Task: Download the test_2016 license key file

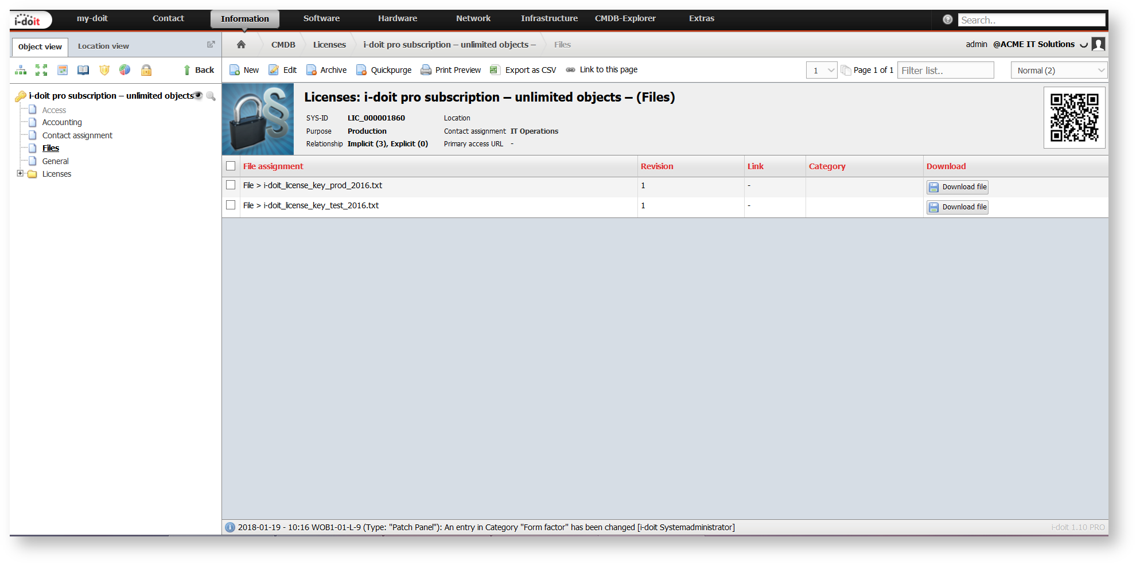Action: point(958,207)
